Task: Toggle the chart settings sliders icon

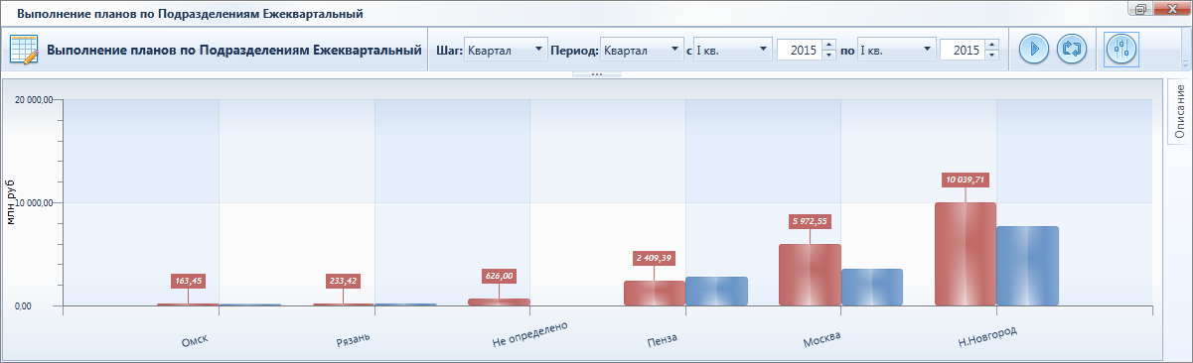Action: coord(1122,49)
